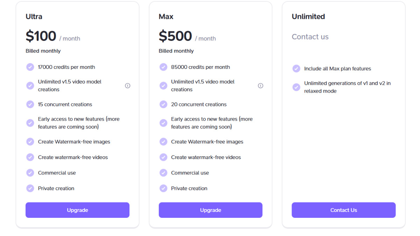The image size is (420, 236).
Task: Open info icon for Ultra unlimited v1.5 creations
Action: click(128, 86)
